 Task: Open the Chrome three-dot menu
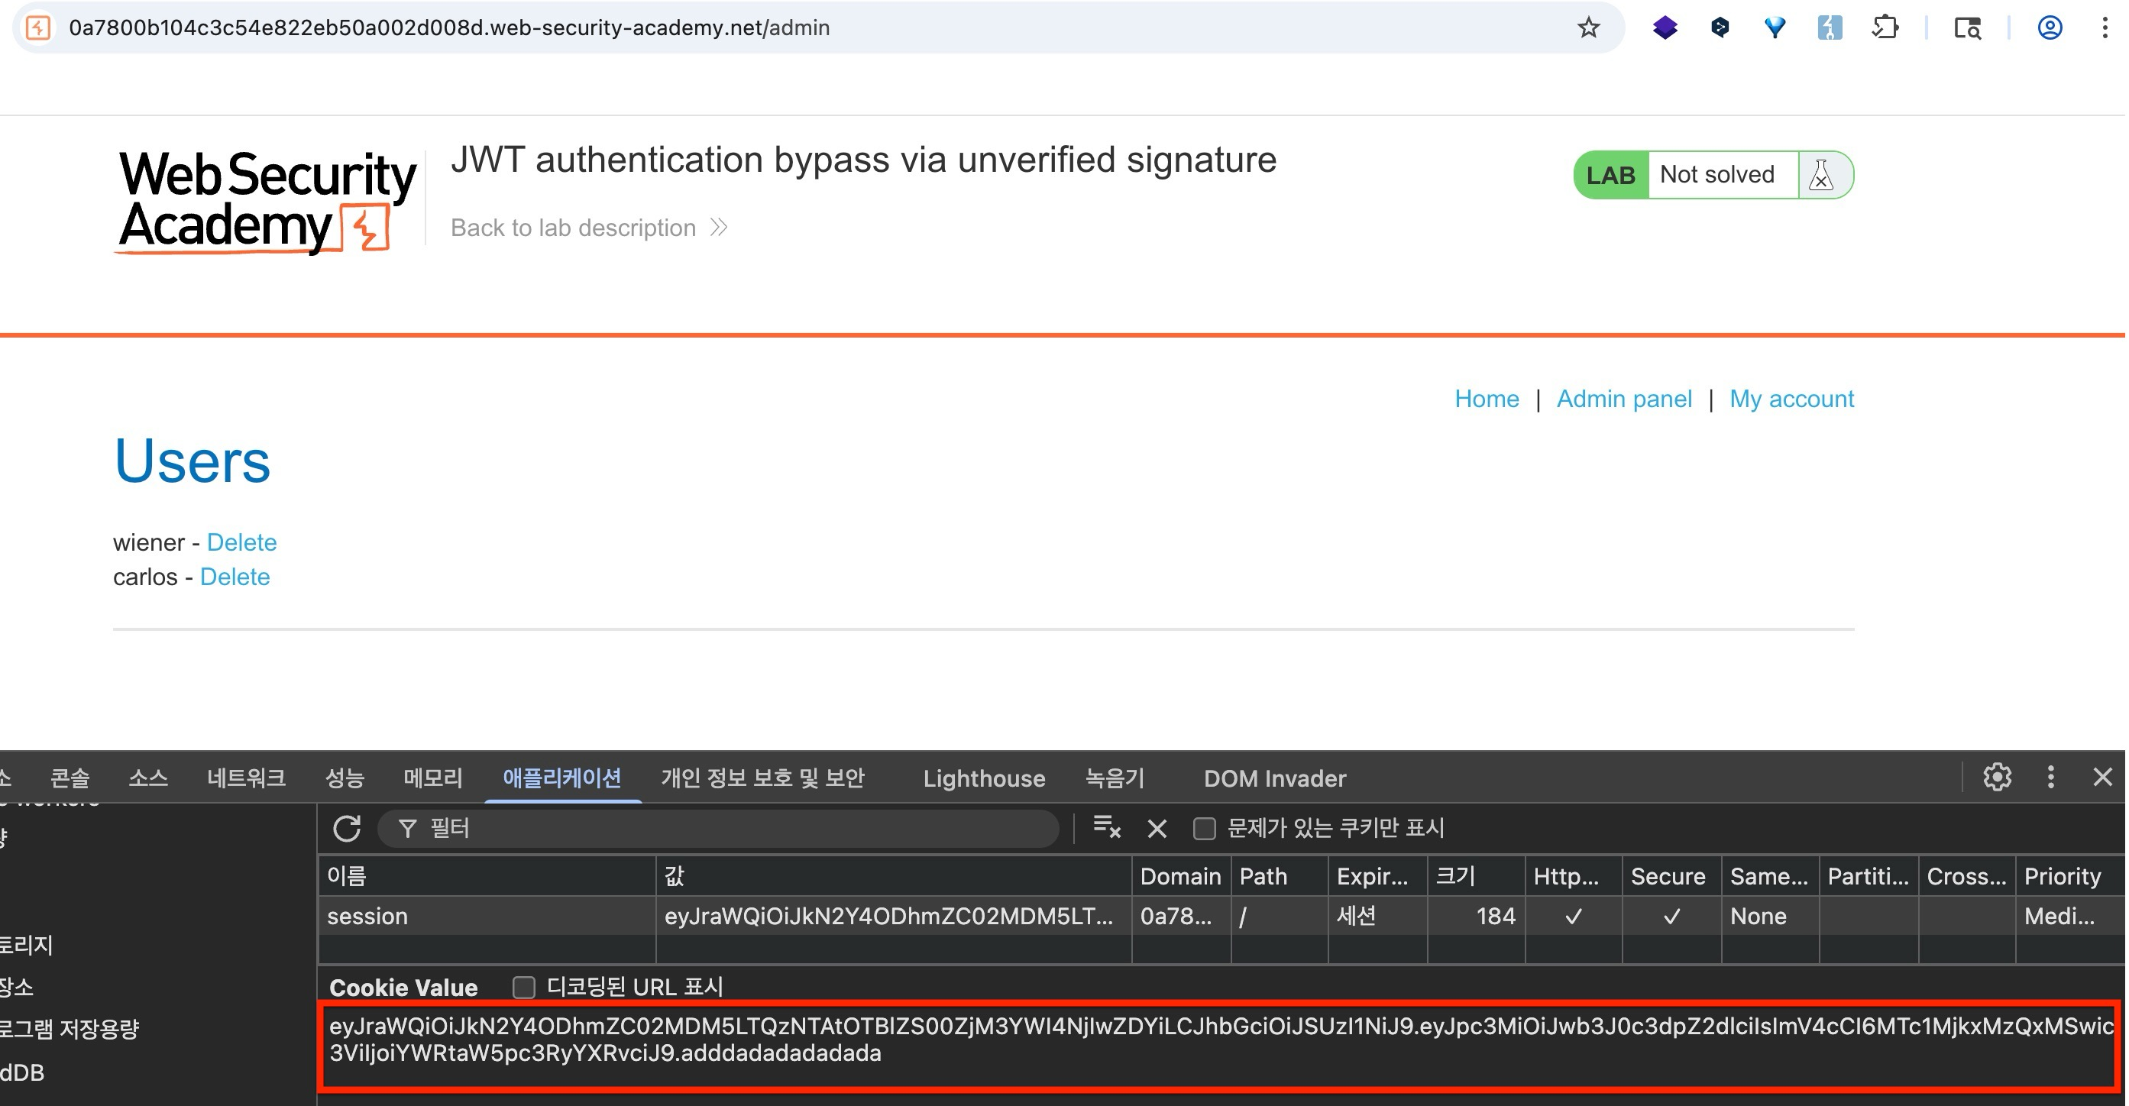(2105, 28)
